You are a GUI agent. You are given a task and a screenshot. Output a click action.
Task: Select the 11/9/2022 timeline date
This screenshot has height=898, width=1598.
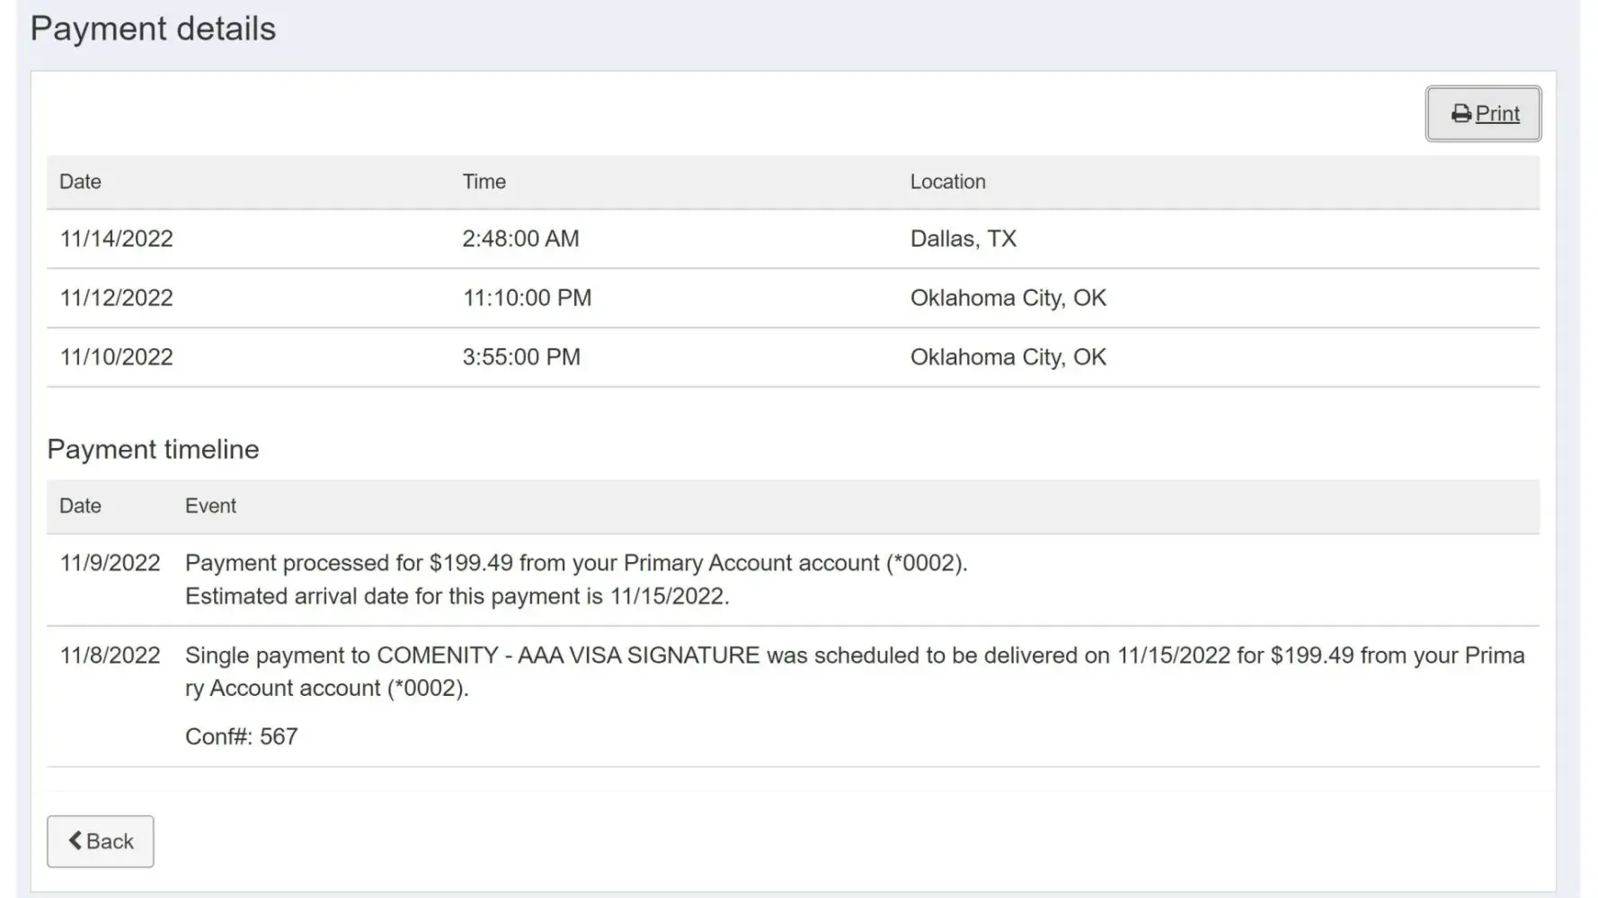pos(110,563)
